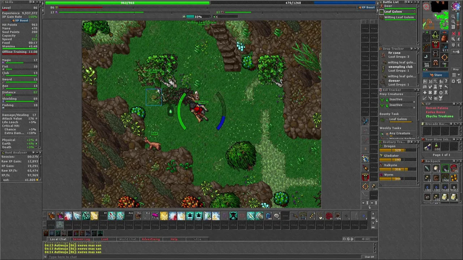Switch to the Server Log tab

81,239
